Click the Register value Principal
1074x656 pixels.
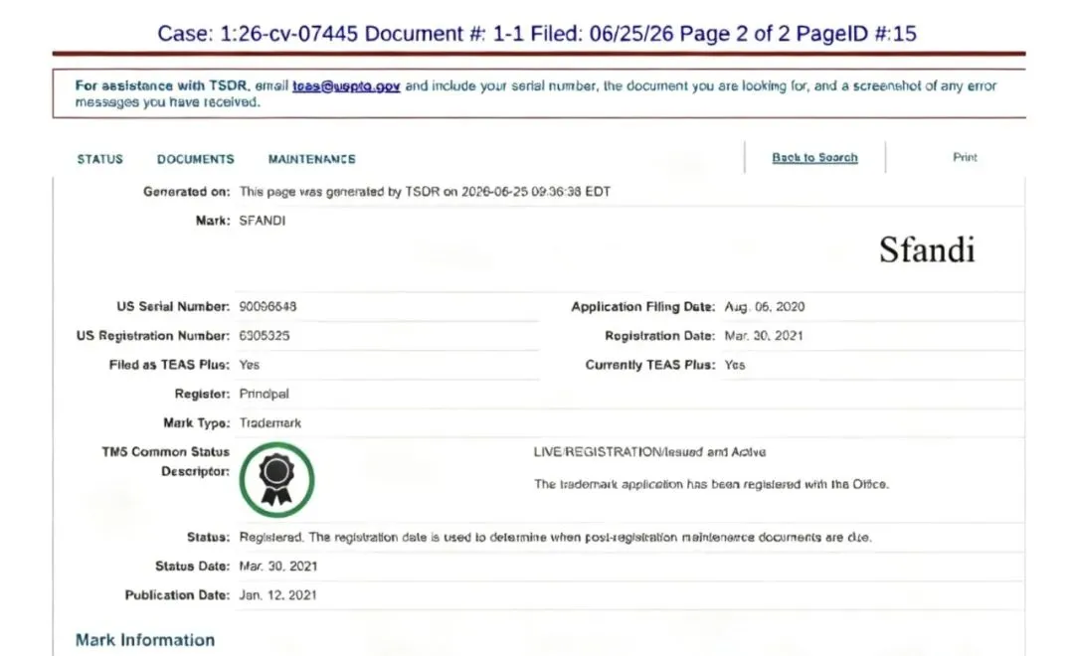click(x=264, y=394)
